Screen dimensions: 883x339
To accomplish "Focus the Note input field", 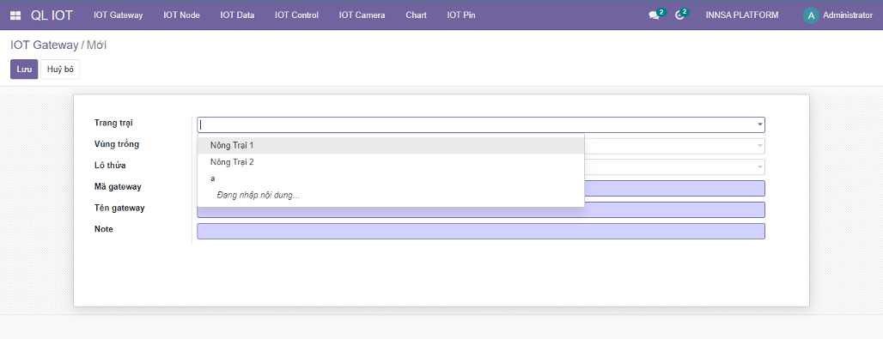I will pos(481,232).
